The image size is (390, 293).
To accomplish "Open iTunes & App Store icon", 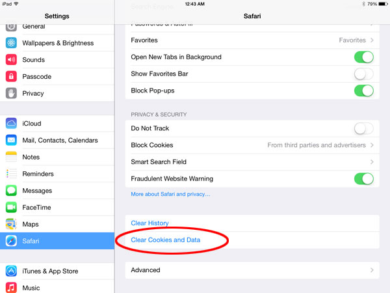I will (x=11, y=271).
